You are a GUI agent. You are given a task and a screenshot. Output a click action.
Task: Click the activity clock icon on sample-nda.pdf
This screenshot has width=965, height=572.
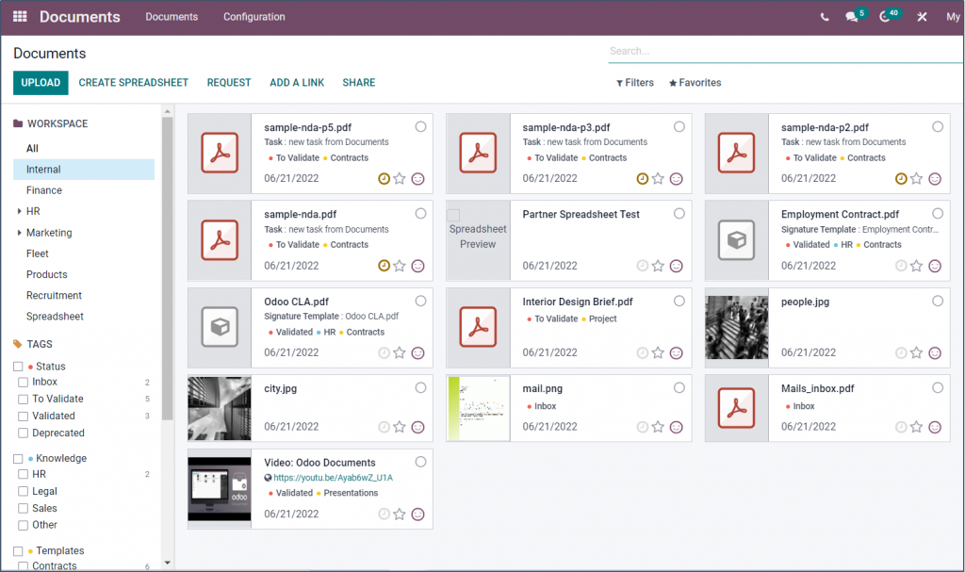(x=384, y=266)
